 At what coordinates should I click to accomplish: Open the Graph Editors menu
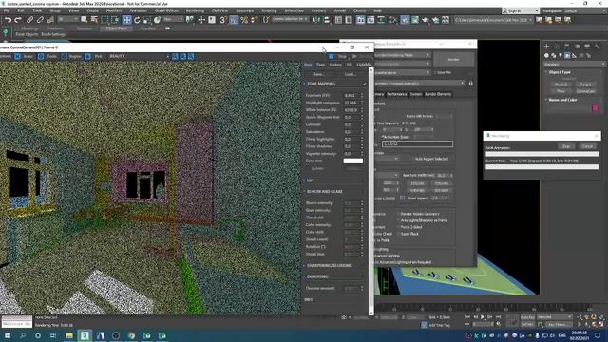(166, 10)
